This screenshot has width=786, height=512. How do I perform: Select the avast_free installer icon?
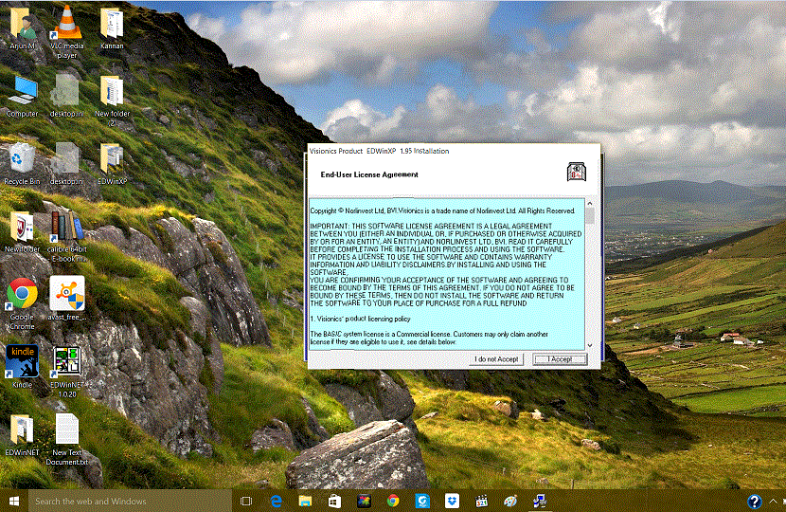pos(66,299)
